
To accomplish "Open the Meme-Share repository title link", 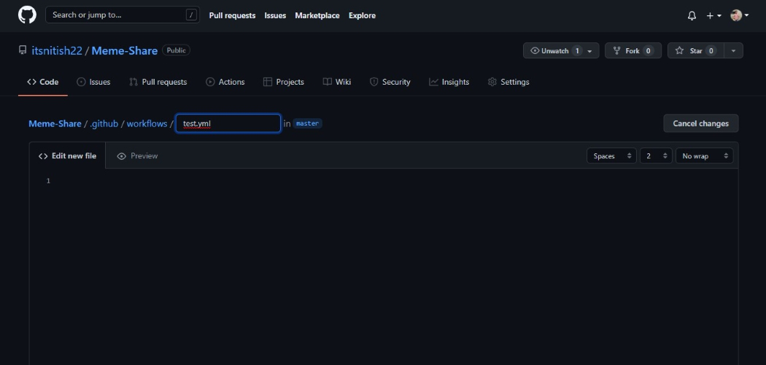I will point(125,51).
